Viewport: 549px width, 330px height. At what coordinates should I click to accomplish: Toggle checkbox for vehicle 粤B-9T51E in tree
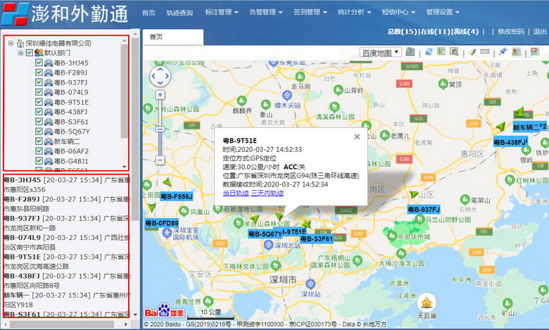coord(39,102)
